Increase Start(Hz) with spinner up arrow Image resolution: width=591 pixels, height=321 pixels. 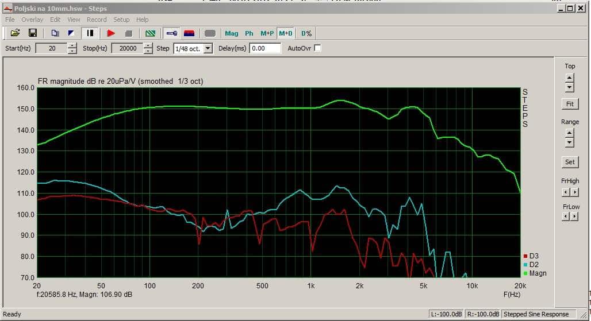pos(72,45)
